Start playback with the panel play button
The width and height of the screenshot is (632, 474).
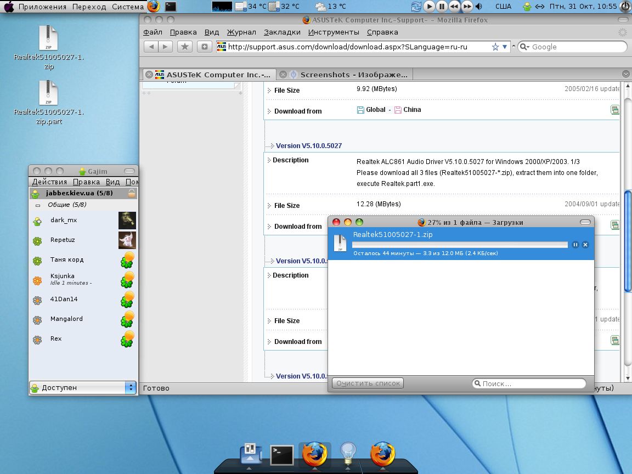pyautogui.click(x=429, y=7)
